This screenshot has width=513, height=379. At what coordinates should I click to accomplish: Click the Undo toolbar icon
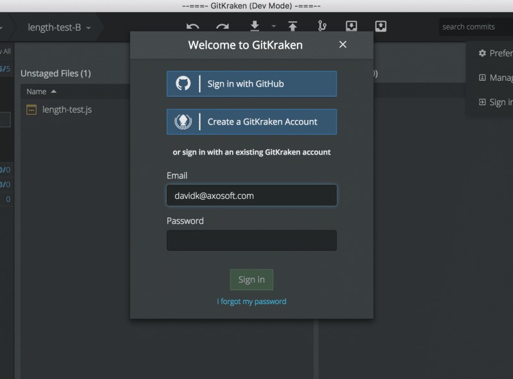tap(193, 26)
